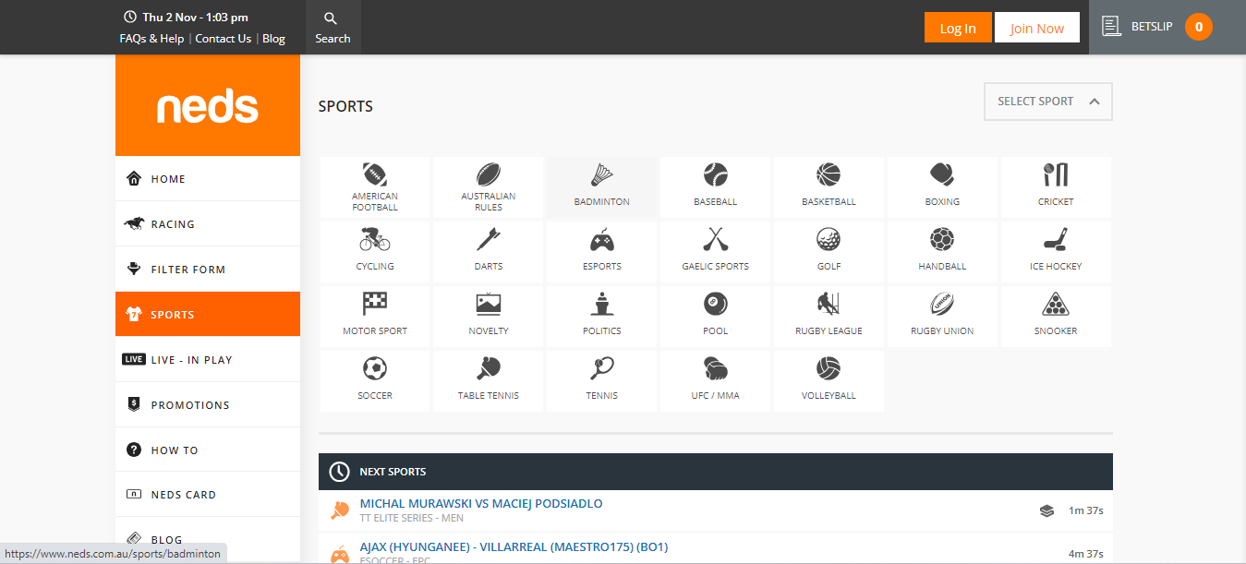The width and height of the screenshot is (1246, 564).
Task: Expand the Select Sport dropdown
Action: (1047, 102)
